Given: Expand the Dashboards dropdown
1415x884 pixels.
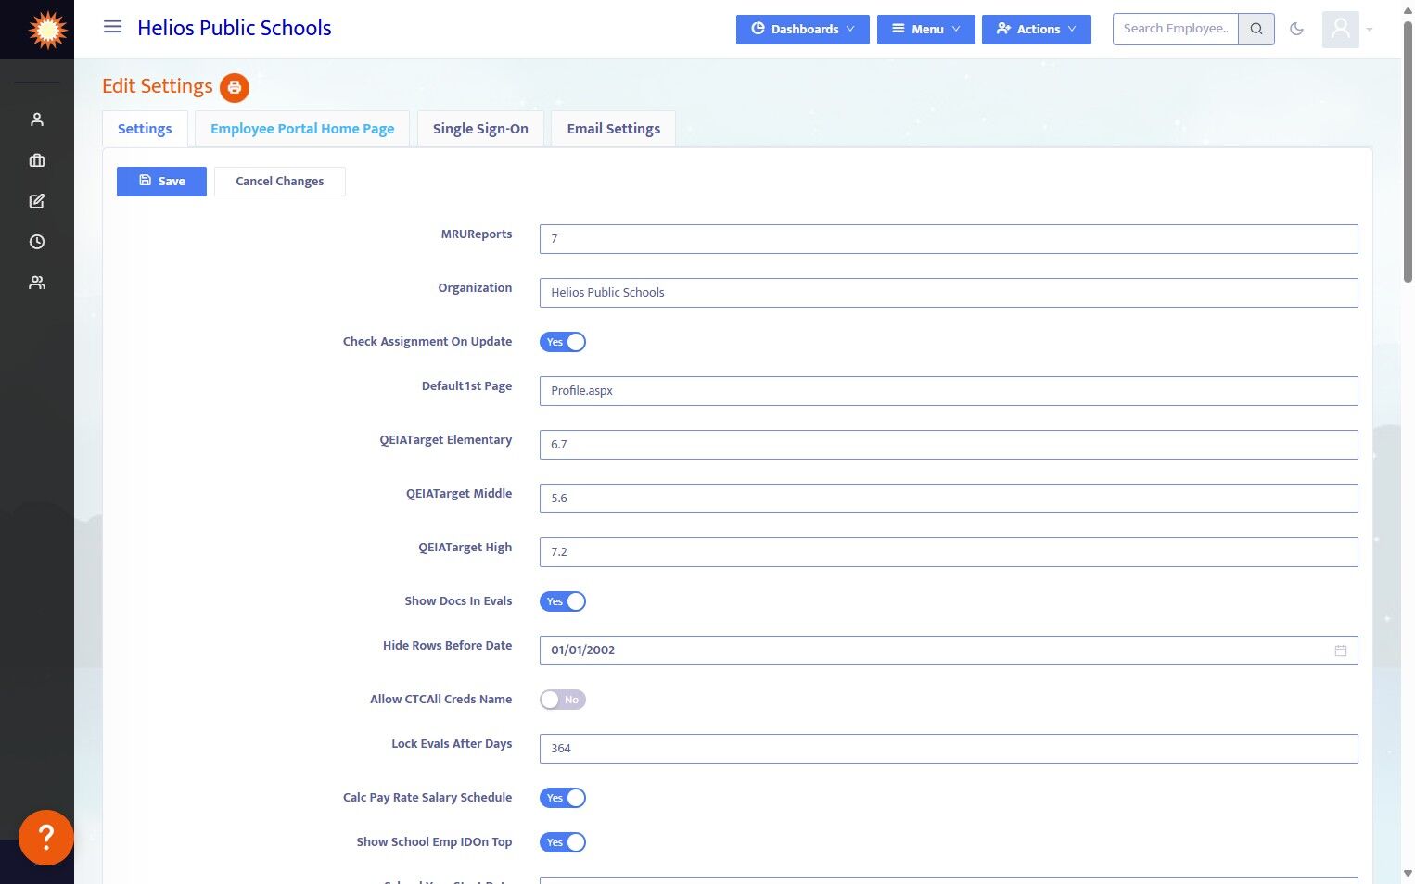Looking at the screenshot, I should click(802, 29).
